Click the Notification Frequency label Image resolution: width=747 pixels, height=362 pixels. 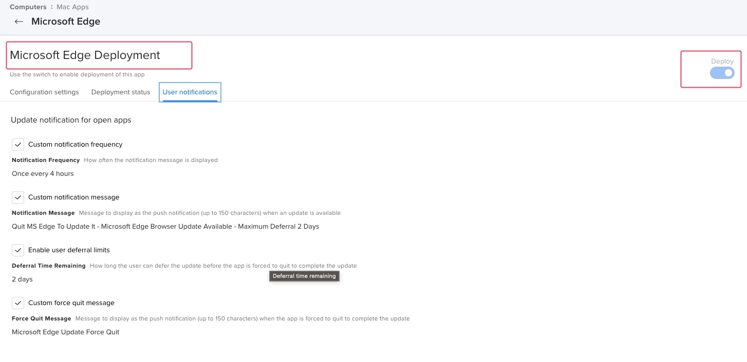[x=46, y=160]
